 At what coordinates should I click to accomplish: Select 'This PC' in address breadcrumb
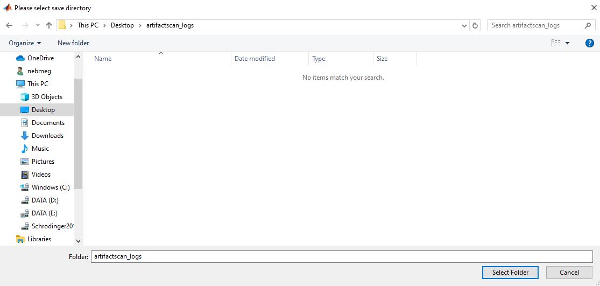(x=88, y=25)
